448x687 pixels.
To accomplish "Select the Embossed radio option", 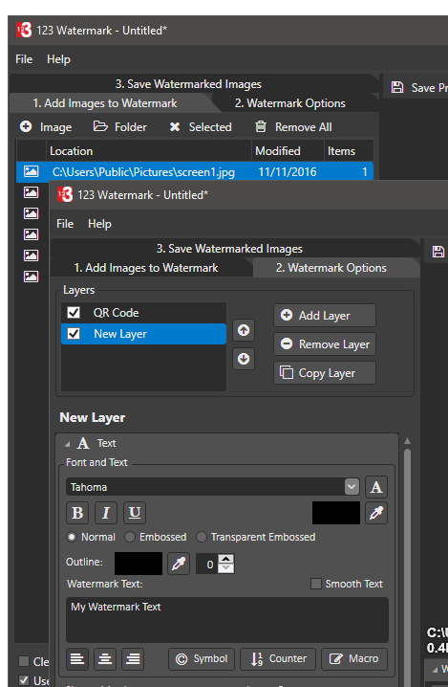I will coord(130,537).
